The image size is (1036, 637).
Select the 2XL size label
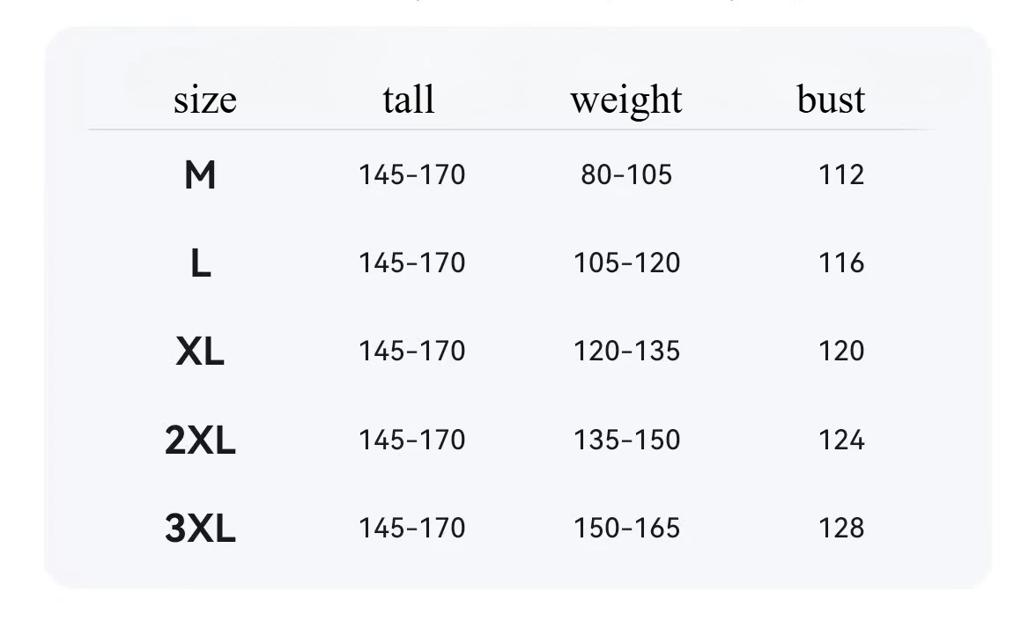[200, 440]
